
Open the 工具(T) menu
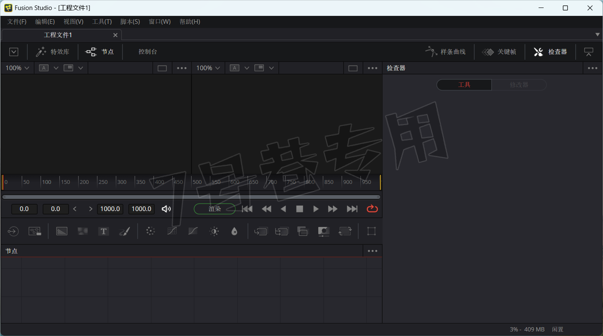(x=102, y=22)
